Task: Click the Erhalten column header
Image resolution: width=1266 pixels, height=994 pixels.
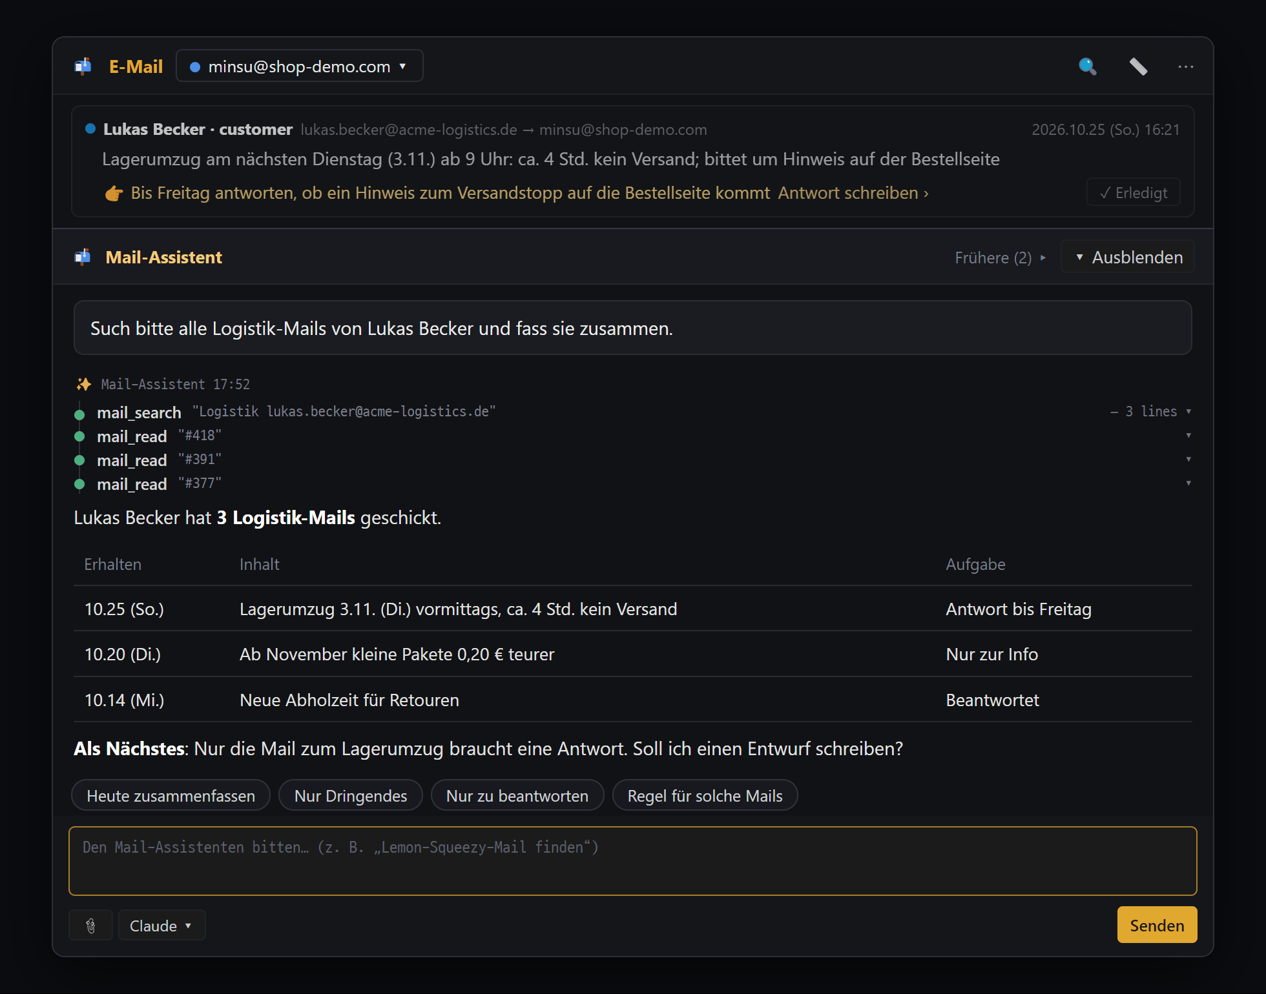Action: pos(112,564)
